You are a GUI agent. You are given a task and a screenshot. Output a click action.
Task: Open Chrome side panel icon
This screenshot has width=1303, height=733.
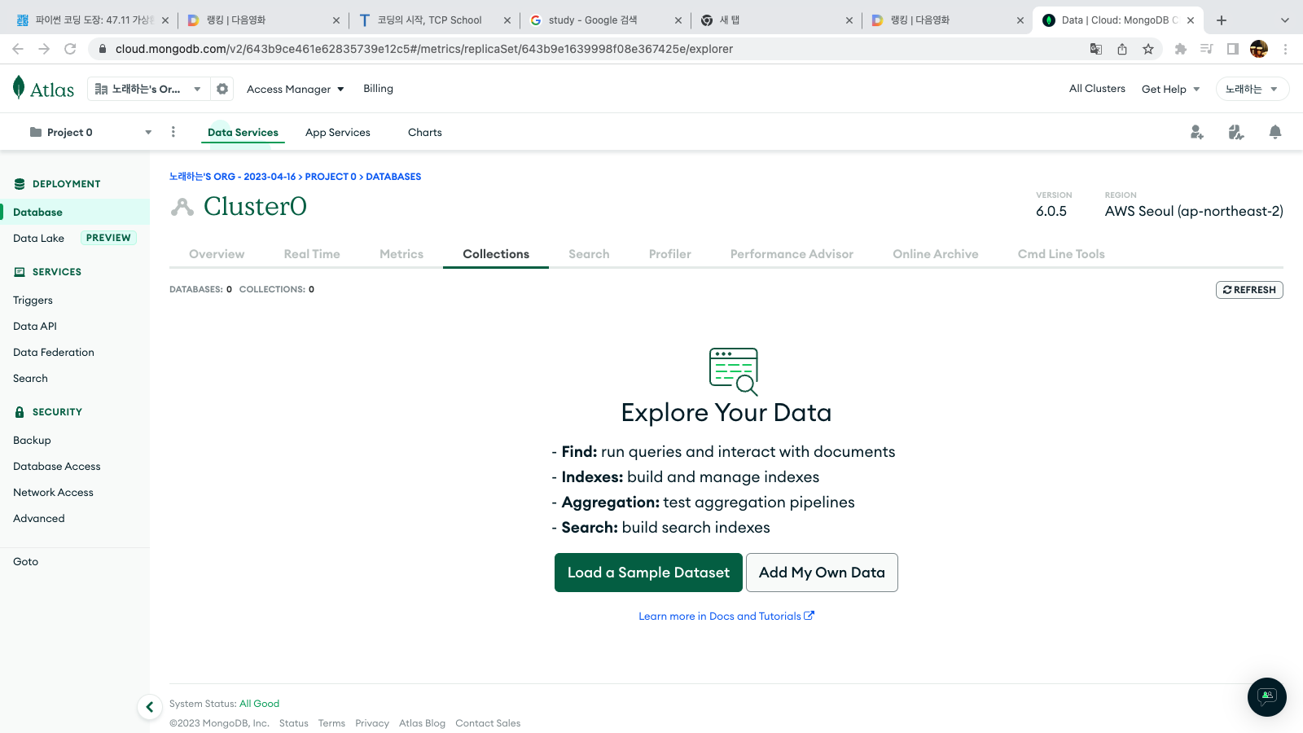tap(1233, 49)
